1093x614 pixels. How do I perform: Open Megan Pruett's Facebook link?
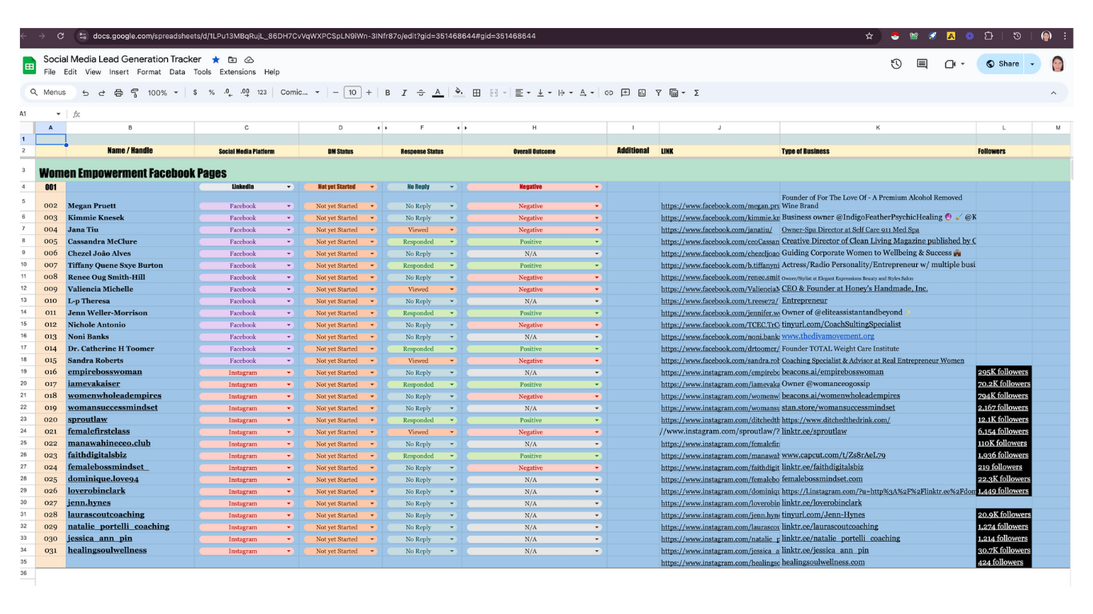click(x=720, y=206)
